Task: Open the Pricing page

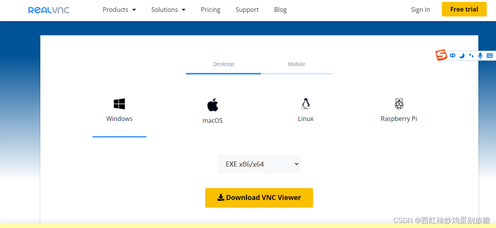Action: click(211, 10)
